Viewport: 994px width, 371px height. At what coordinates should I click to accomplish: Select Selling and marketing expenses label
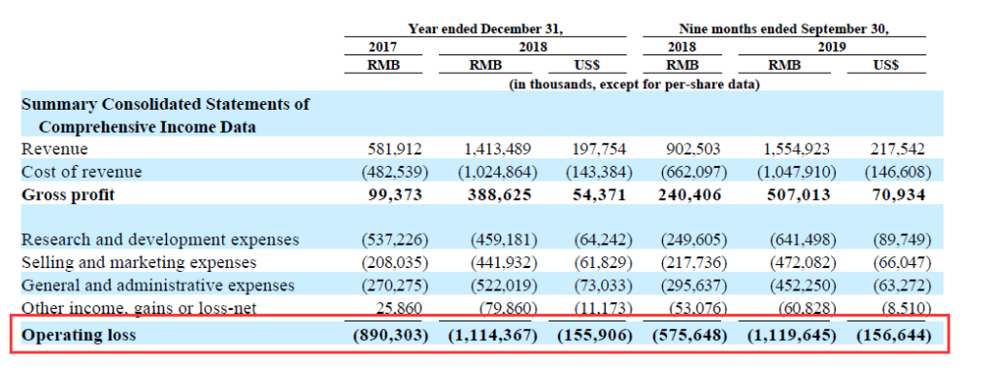click(x=139, y=262)
